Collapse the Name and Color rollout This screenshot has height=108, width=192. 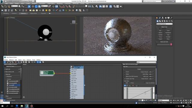point(164,42)
